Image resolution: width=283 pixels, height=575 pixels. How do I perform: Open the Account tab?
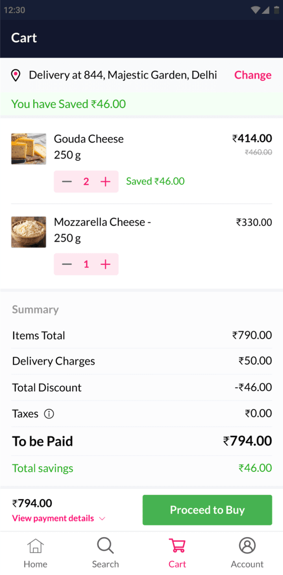tap(247, 552)
